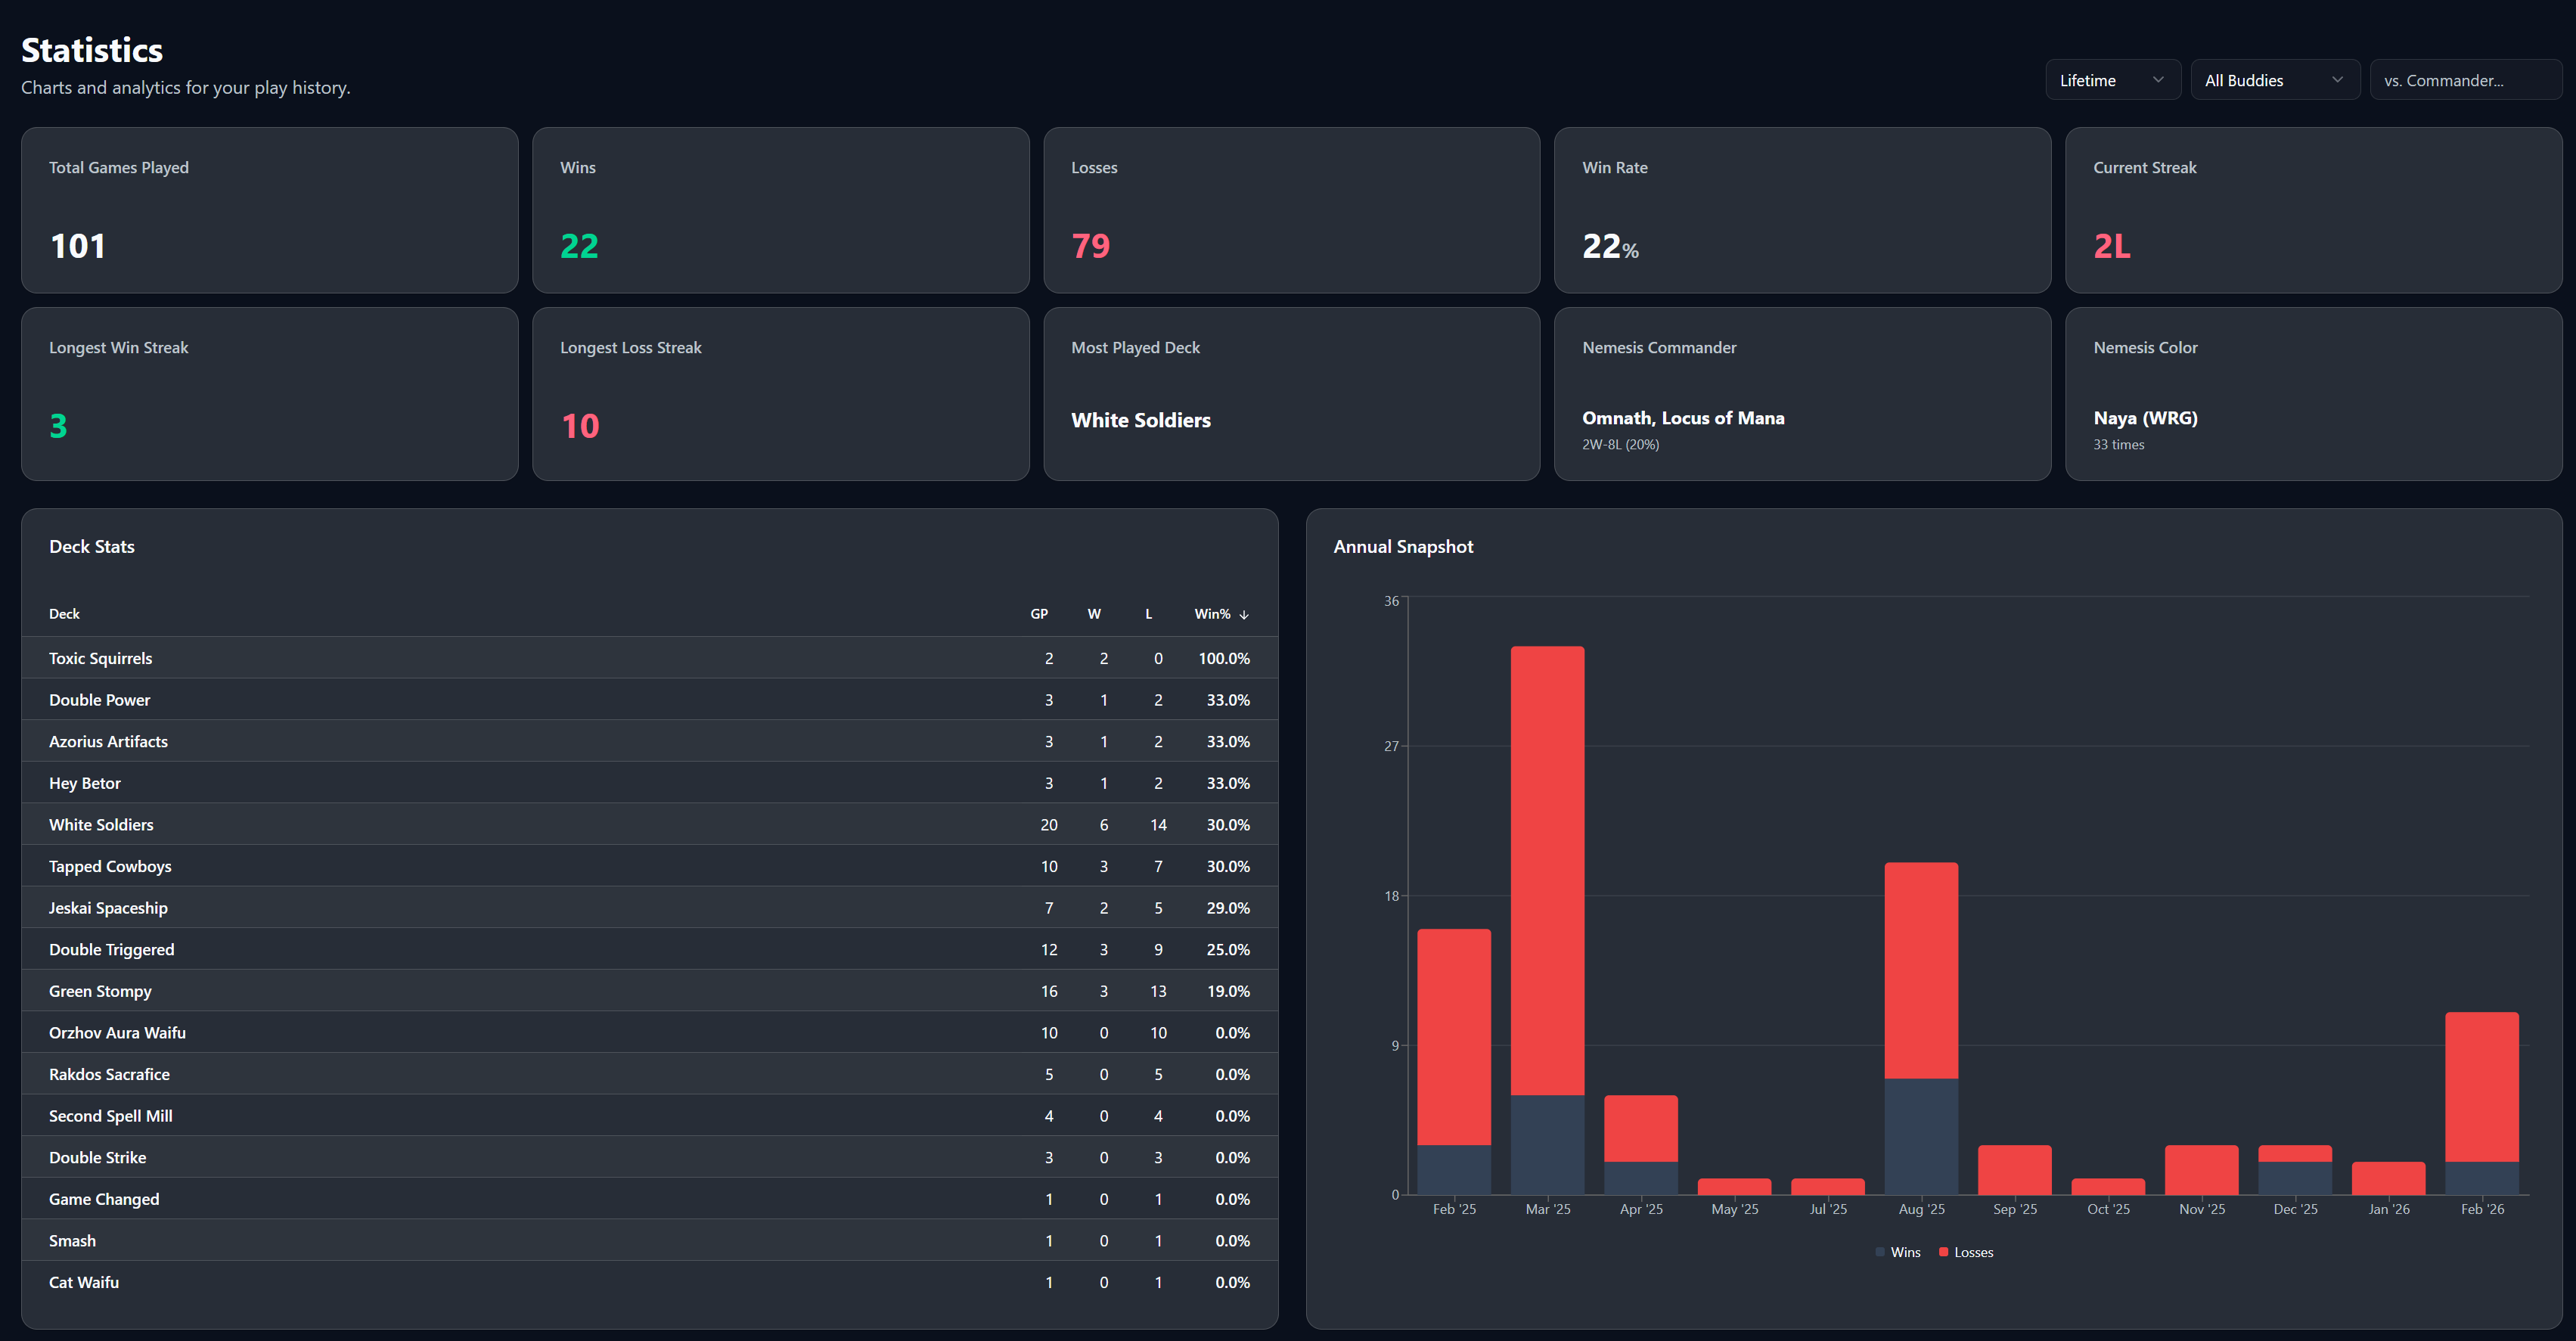This screenshot has height=1341, width=2576.
Task: Click the red Losses legend swatch
Action: (x=1943, y=1251)
